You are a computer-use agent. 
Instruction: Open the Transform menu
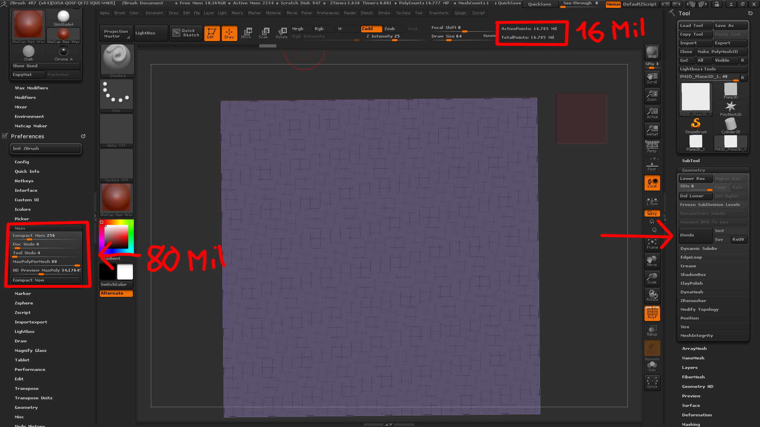439,13
